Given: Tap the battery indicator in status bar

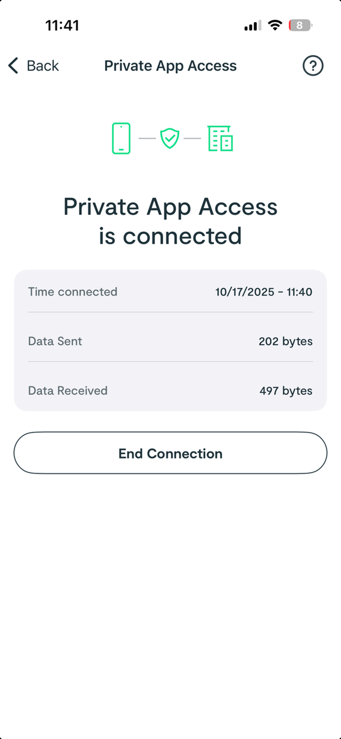Looking at the screenshot, I should click(300, 25).
